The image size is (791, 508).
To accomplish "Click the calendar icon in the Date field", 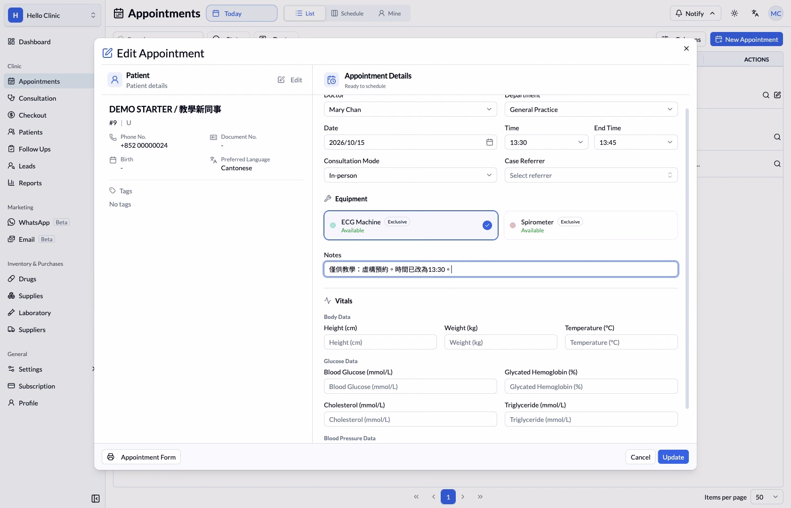I will (x=490, y=142).
